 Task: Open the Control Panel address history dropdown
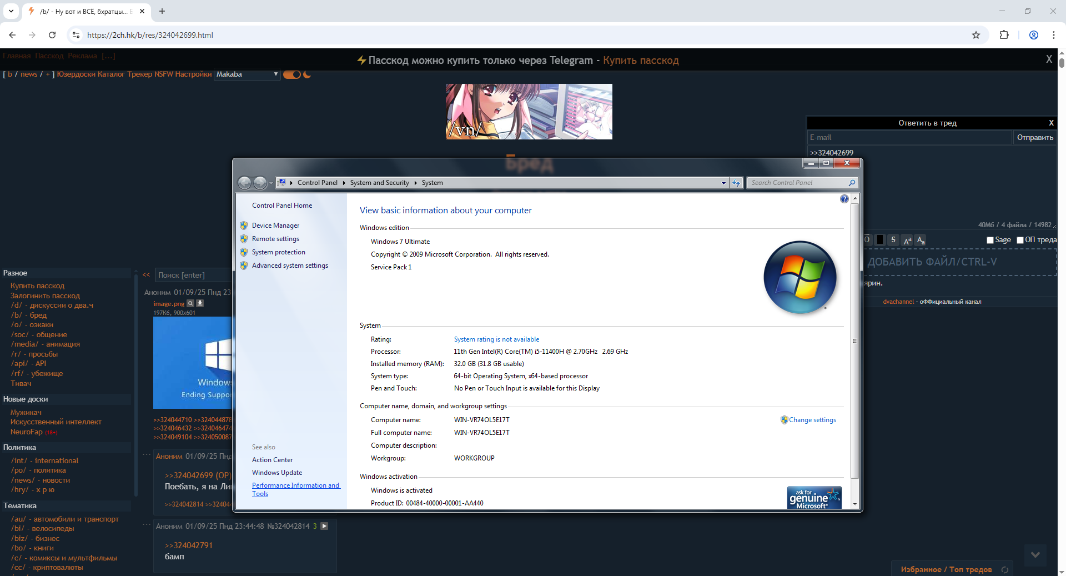(723, 183)
